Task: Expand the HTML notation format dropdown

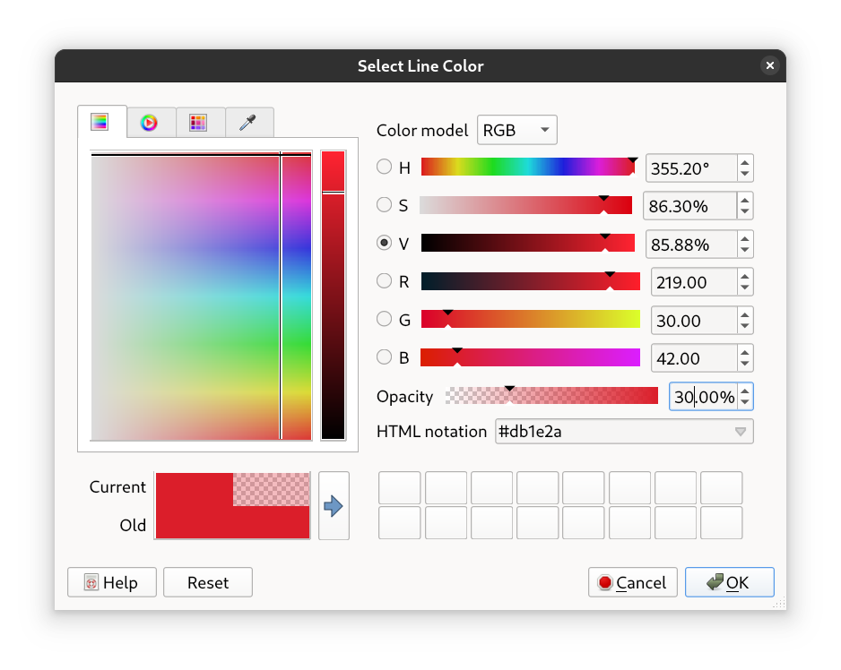Action: pyautogui.click(x=740, y=432)
